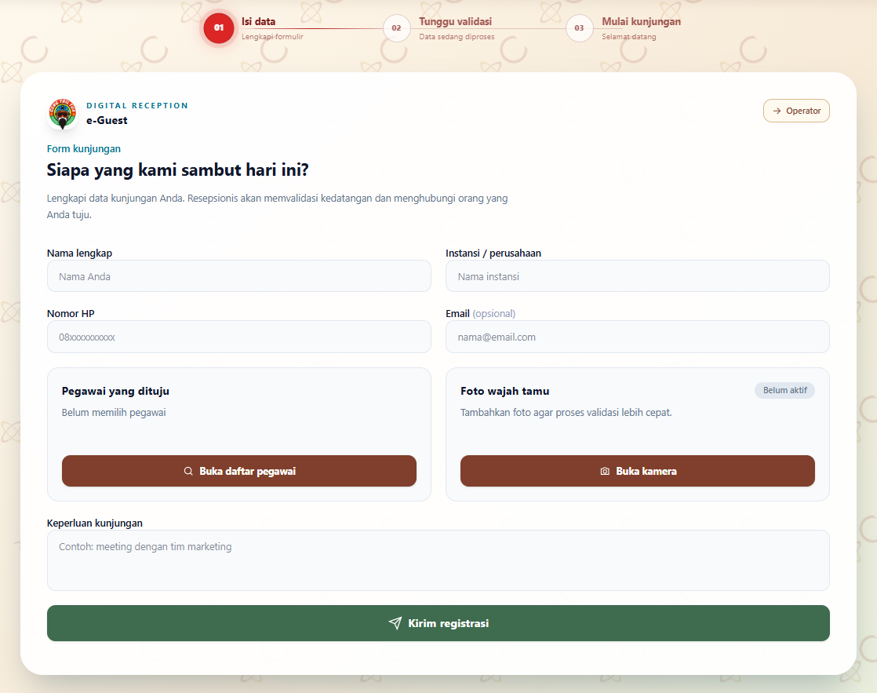Viewport: 877px width, 693px height.
Task: Open the employee list with Buka daftar pegawai
Action: pos(239,471)
